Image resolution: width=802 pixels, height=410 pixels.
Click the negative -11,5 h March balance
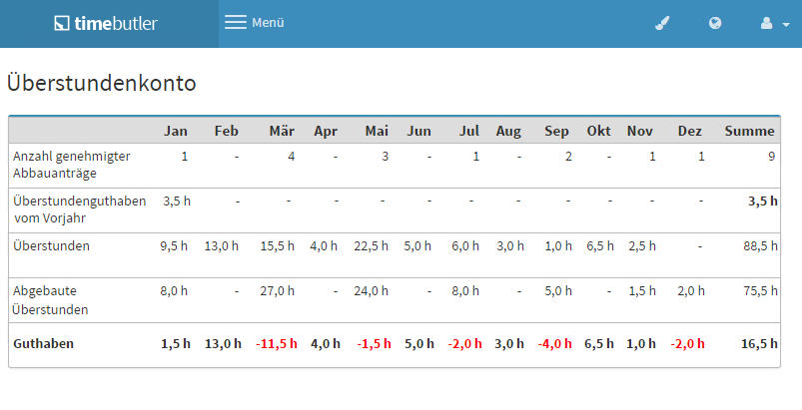click(x=277, y=344)
